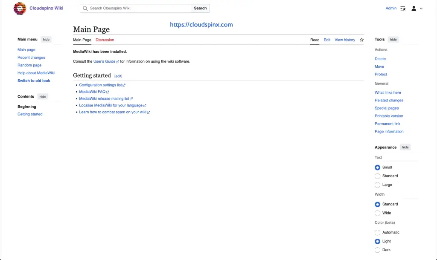Click the user profile icon in header
437x260 pixels.
[x=414, y=9]
